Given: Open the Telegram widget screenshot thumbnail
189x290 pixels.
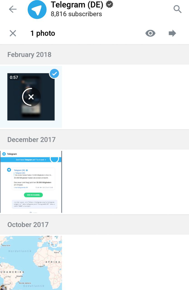Looking at the screenshot, I should click(x=31, y=182).
